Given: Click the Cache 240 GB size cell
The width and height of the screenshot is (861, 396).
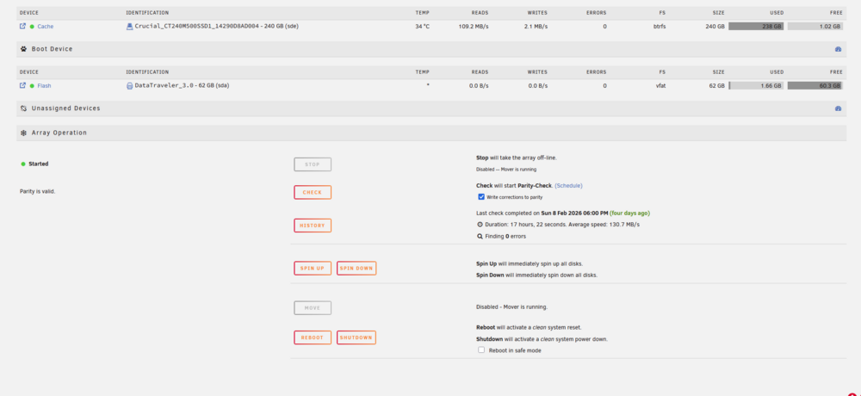Looking at the screenshot, I should 715,27.
